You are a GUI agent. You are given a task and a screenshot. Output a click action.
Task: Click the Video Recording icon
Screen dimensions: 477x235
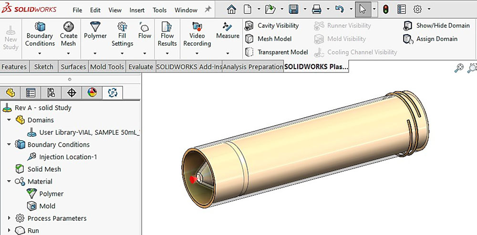coord(197,26)
